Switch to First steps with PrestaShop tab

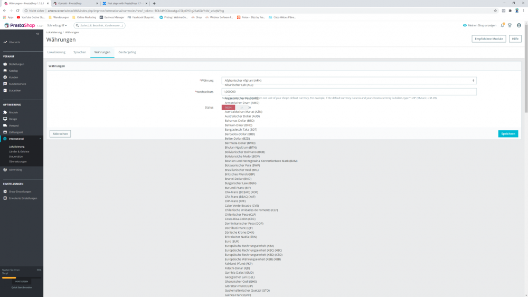coord(125,3)
